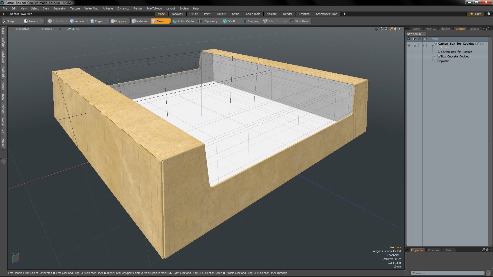Viewport: 493px width, 277px height.
Task: Open the Vertex Map menu
Action: coord(91,8)
